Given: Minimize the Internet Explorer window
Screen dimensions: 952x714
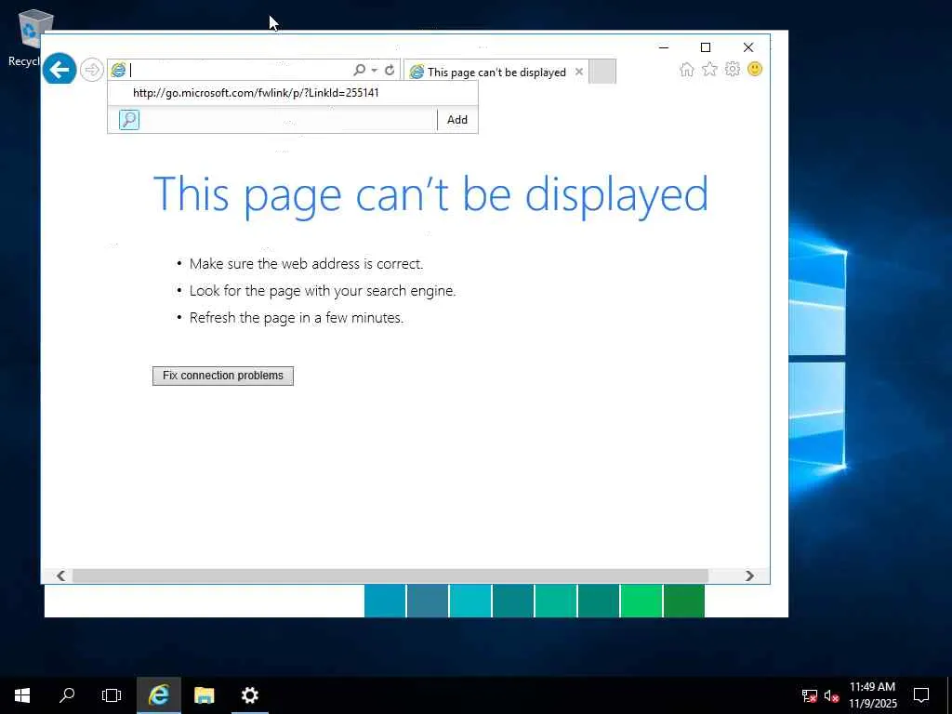Looking at the screenshot, I should pyautogui.click(x=664, y=47).
